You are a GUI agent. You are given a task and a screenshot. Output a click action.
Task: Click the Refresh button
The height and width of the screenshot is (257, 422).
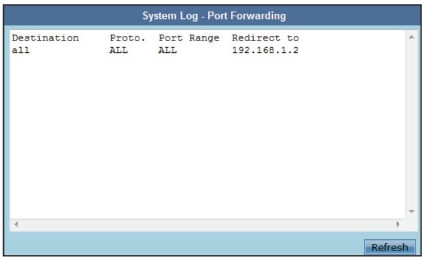click(x=390, y=247)
